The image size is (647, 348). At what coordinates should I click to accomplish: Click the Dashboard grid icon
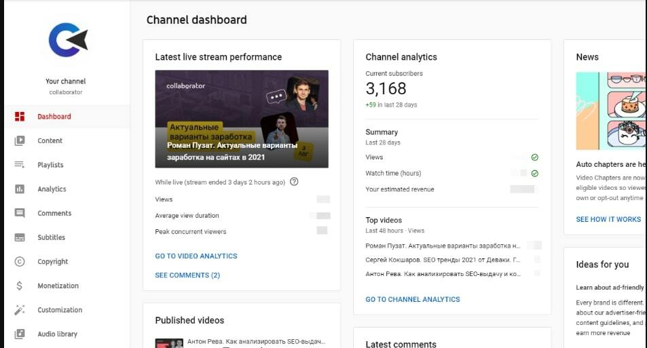point(20,116)
